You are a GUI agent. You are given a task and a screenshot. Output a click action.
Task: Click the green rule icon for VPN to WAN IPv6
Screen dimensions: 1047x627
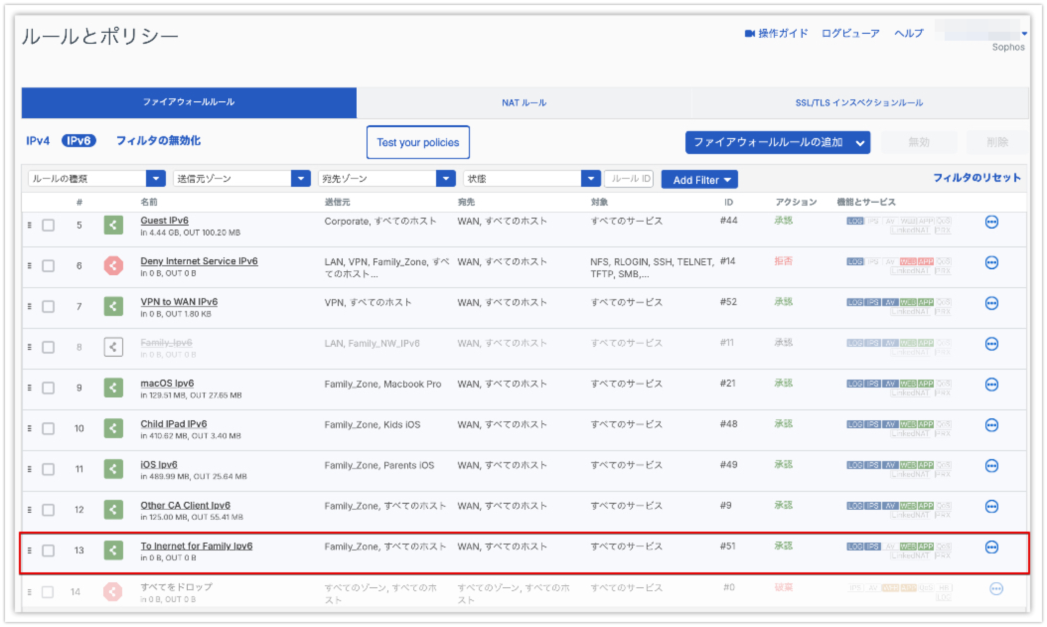pyautogui.click(x=113, y=307)
